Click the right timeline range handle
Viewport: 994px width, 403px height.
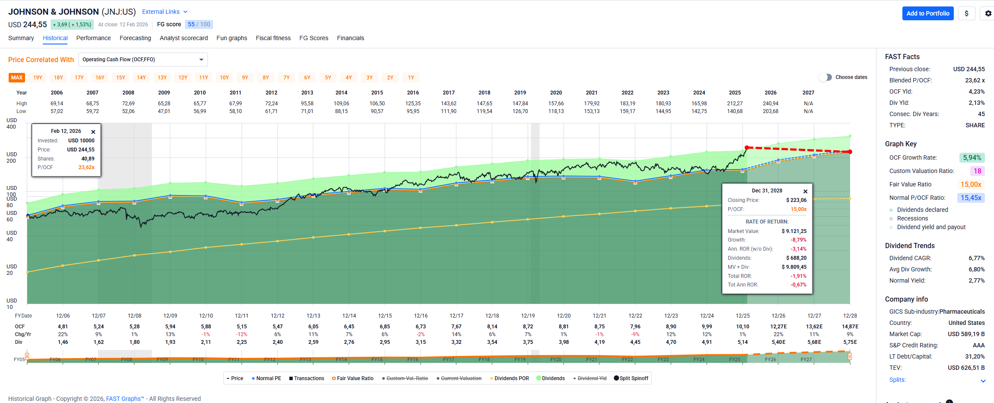click(x=850, y=356)
